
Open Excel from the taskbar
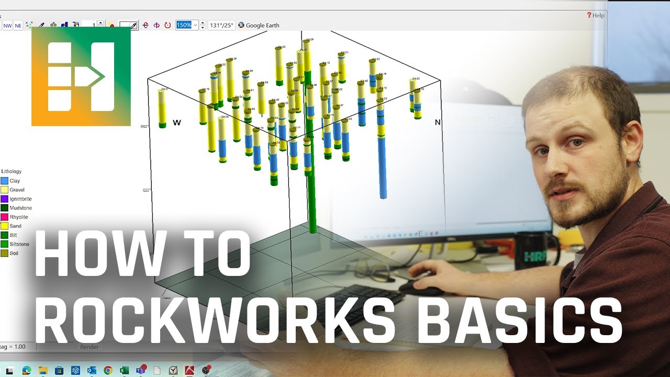click(124, 370)
